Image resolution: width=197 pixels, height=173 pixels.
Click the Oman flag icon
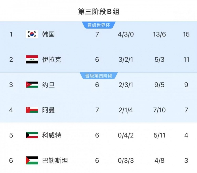[x=32, y=110]
